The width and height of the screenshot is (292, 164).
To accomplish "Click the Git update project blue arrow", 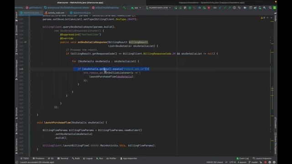I will (220, 8).
